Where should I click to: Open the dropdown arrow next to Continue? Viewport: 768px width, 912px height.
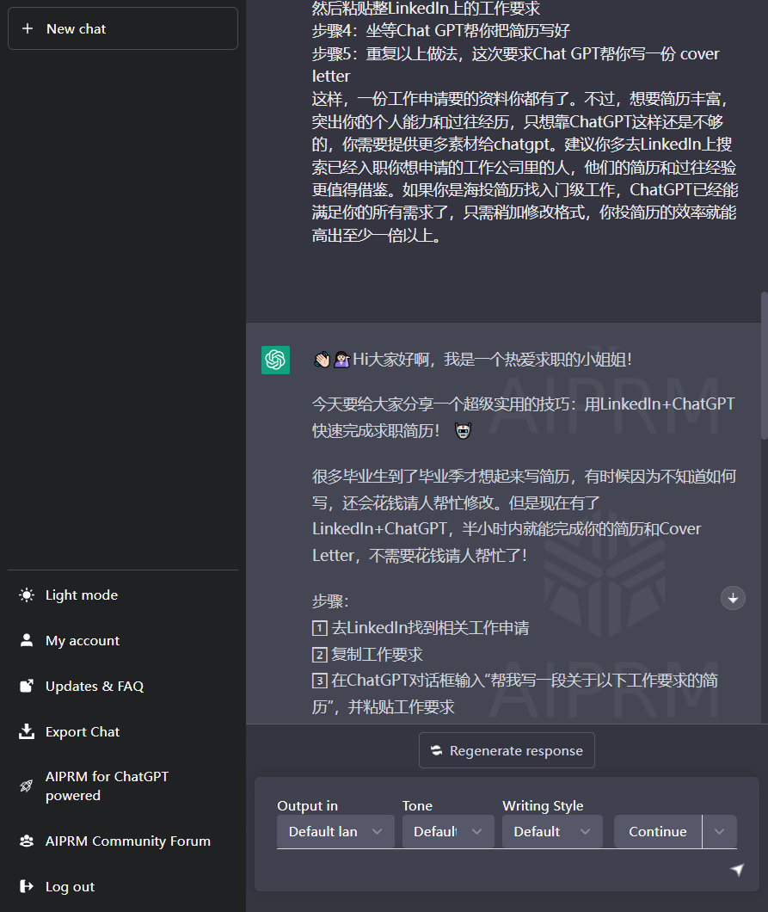coord(720,831)
